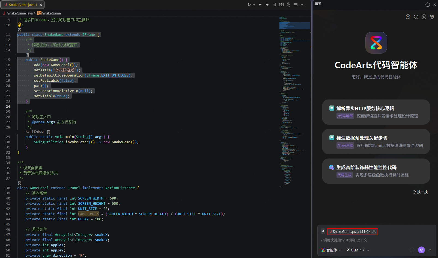This screenshot has height=258, width=438.
Task: Click the open-book preview icon
Action: tap(281, 5)
